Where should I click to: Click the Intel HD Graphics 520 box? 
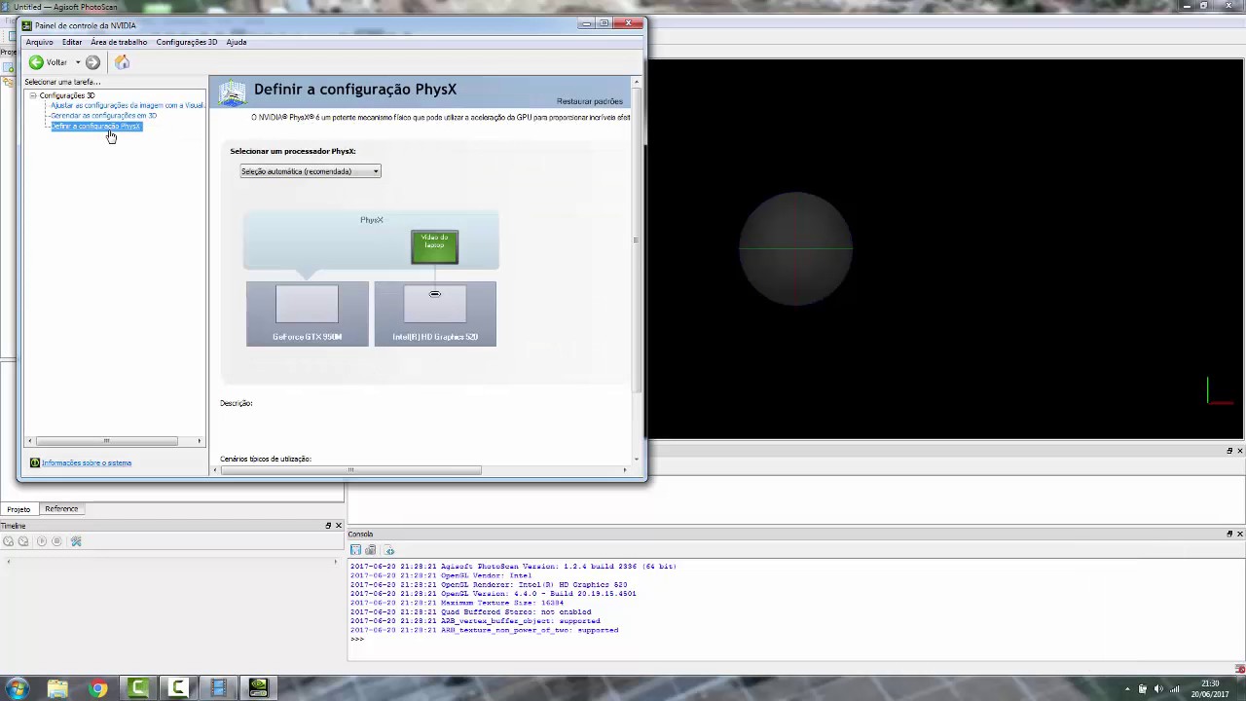pos(435,314)
